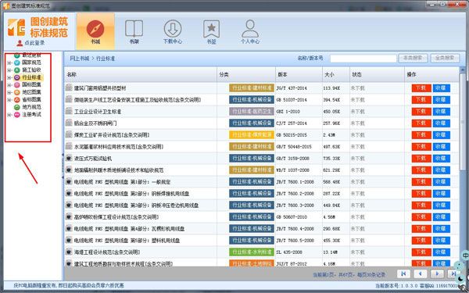
Task: Favorite the GB/T 3159-2008 standard
Action: click(x=441, y=158)
